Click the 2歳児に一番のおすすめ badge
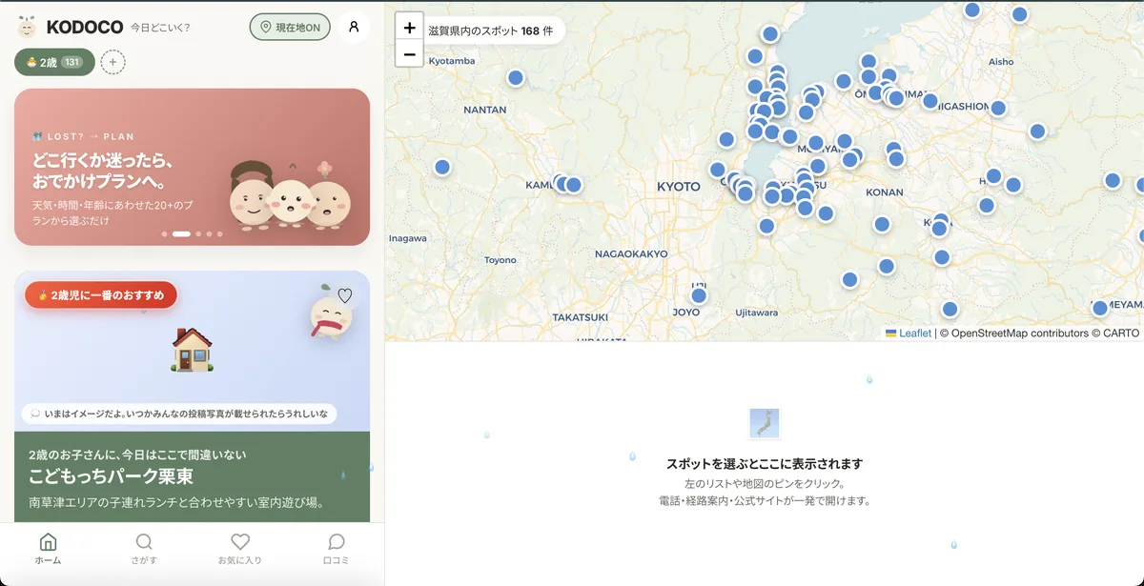 [x=101, y=295]
